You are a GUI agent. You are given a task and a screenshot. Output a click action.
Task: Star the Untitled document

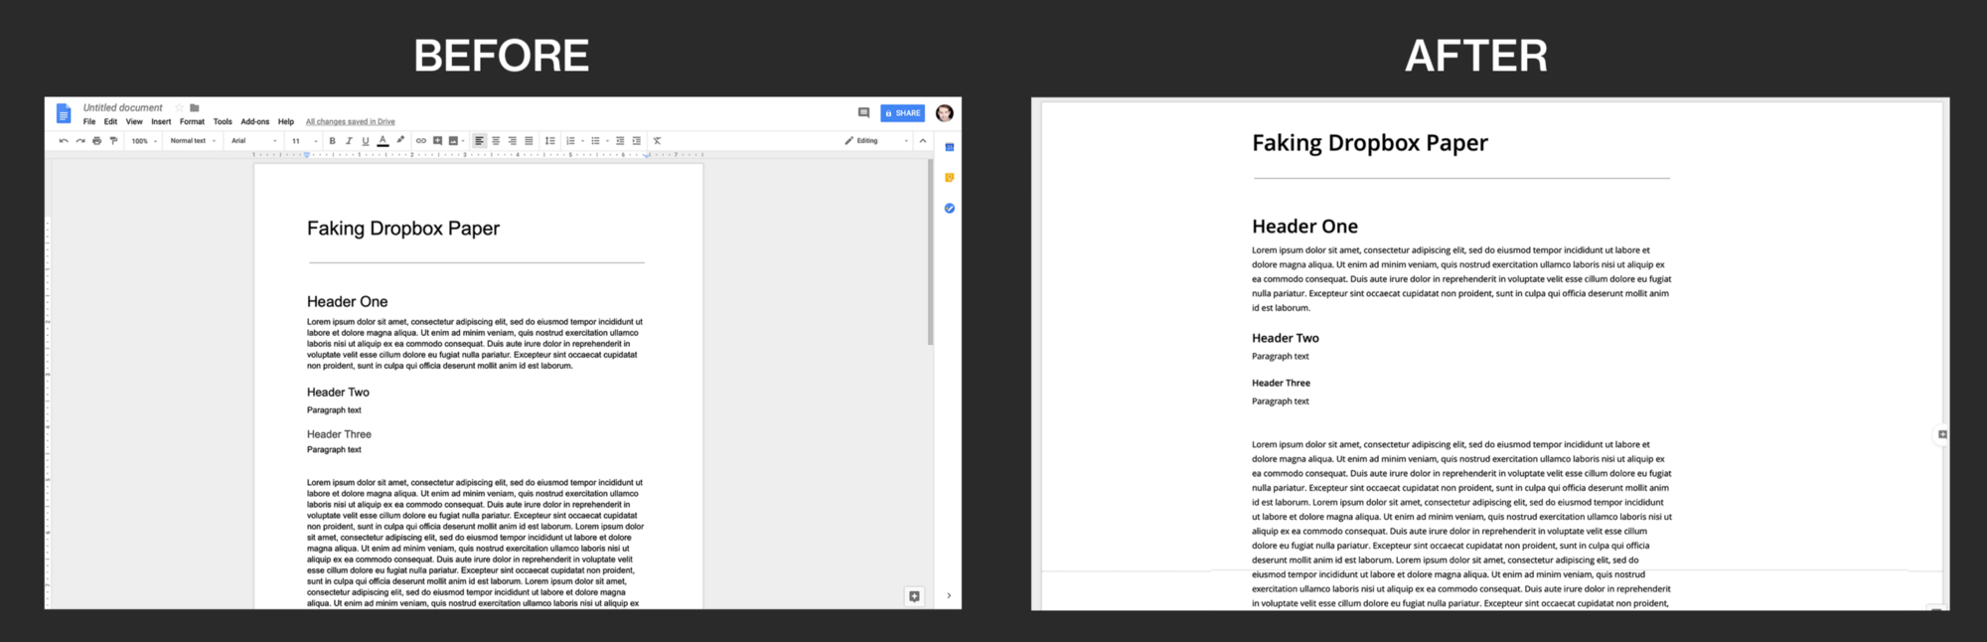tap(180, 107)
